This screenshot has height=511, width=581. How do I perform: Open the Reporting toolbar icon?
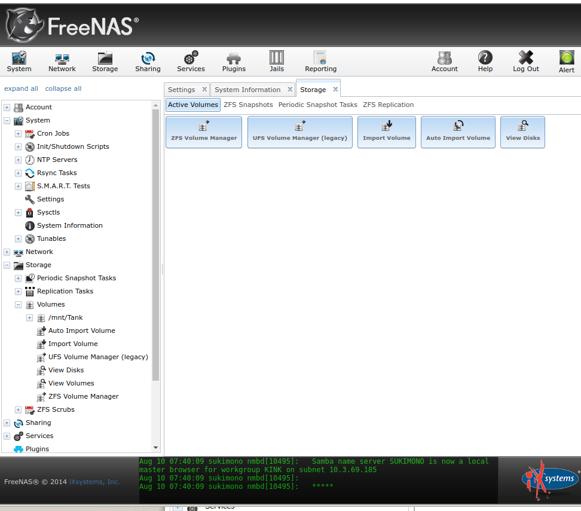click(x=320, y=62)
